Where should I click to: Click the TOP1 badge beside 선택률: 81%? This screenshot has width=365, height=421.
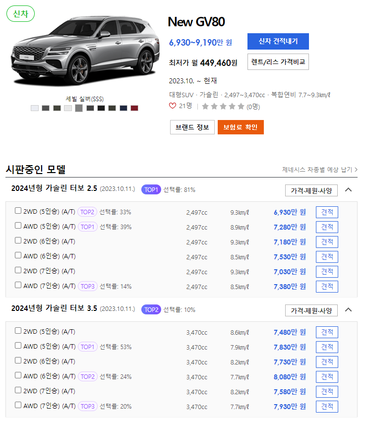point(151,189)
